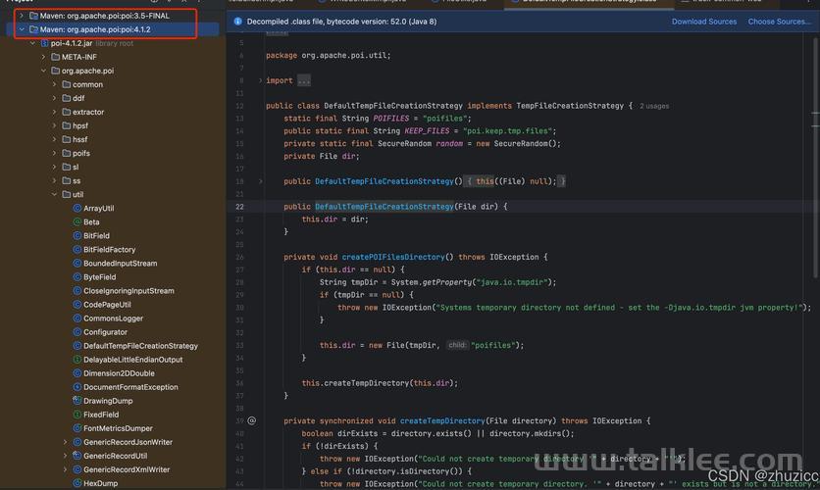Collapse the poi-4.1.2.jar node
The image size is (820, 490).
pyautogui.click(x=32, y=43)
